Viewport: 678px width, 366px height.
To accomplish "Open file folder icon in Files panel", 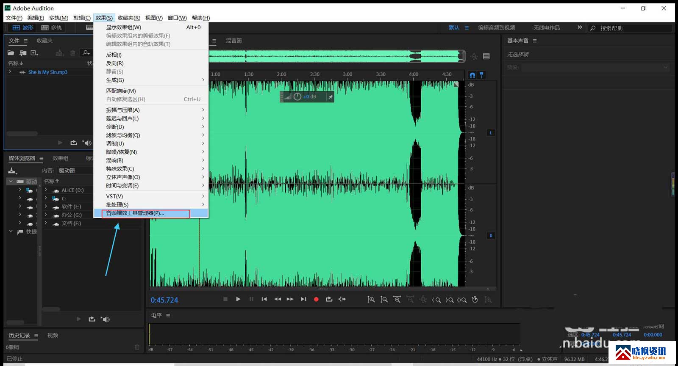I will point(11,53).
